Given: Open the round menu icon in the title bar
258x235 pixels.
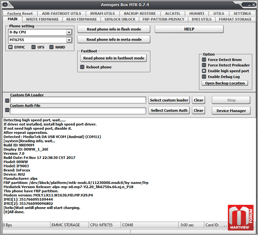Looking at the screenshot, I should [x=5, y=4].
